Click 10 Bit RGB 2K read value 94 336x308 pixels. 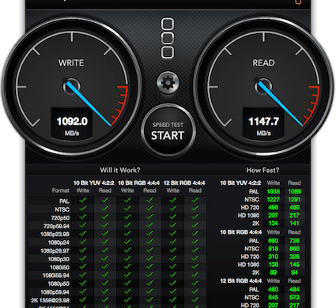(294, 272)
